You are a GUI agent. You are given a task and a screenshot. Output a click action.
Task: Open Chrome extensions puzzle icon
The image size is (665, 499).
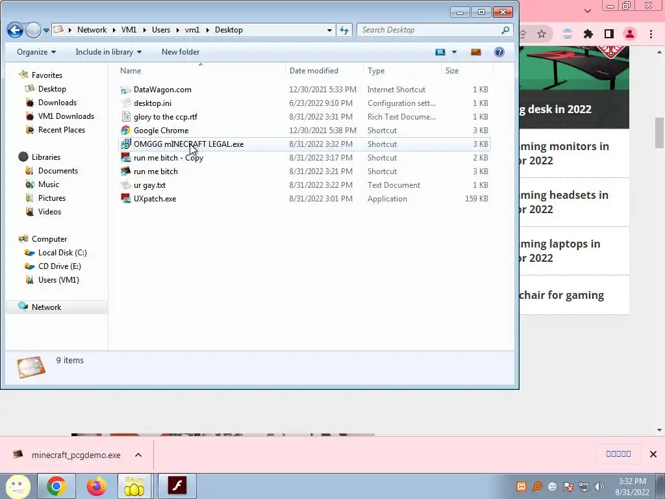click(x=588, y=34)
